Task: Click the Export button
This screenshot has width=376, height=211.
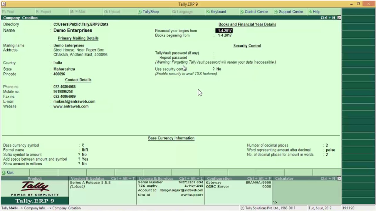Action: coord(43,12)
